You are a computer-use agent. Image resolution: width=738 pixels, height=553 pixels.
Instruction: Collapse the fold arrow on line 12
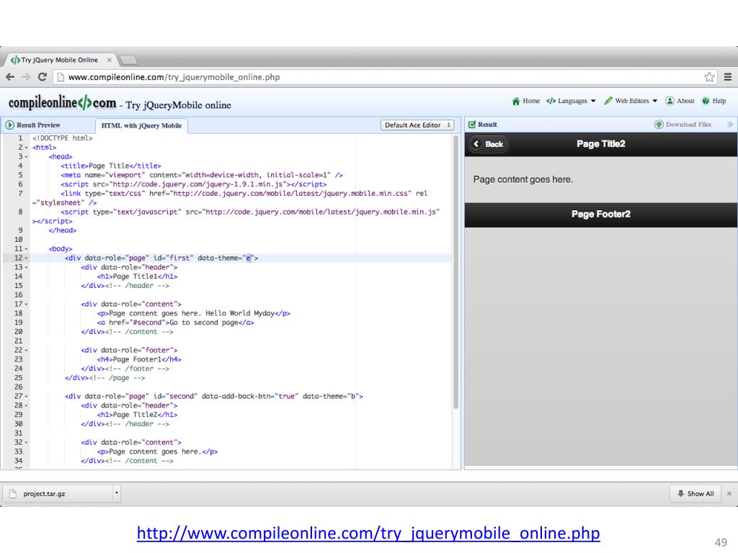tap(26, 258)
